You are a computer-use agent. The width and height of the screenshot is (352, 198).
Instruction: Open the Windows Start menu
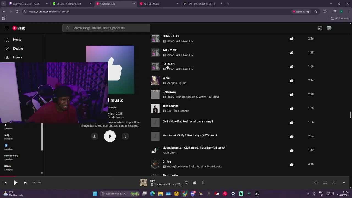[95, 194]
